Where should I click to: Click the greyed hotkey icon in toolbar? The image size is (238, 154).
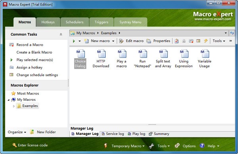tap(184, 41)
